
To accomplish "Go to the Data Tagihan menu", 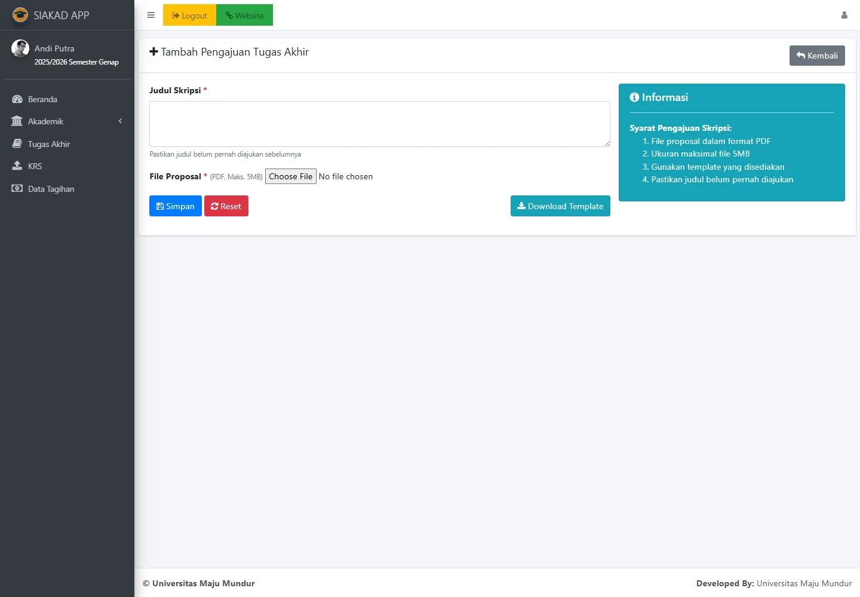I will tap(51, 189).
